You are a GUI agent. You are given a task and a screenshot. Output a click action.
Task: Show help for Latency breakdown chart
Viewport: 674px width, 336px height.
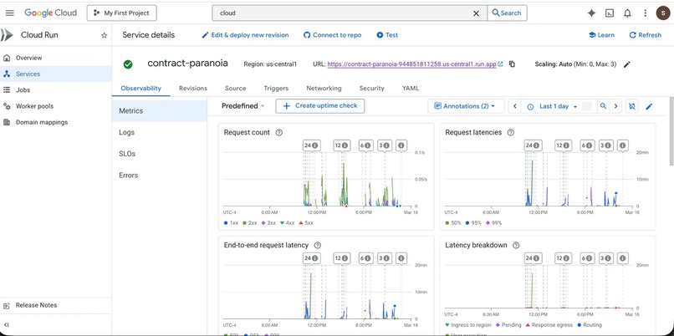[x=516, y=245]
